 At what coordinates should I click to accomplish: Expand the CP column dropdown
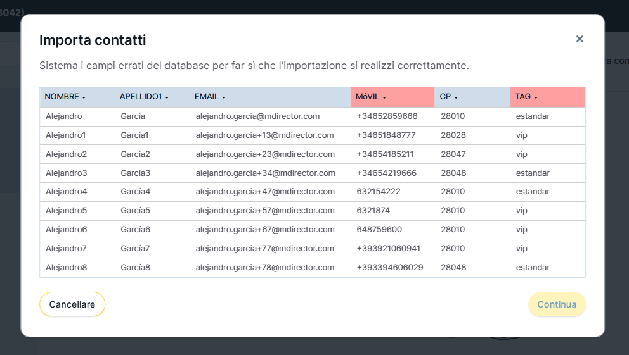point(449,97)
